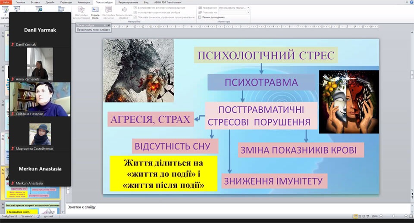414x223 pixels.
Task: Click Merkun Anastasia muted mic icon
Action: click(13, 183)
